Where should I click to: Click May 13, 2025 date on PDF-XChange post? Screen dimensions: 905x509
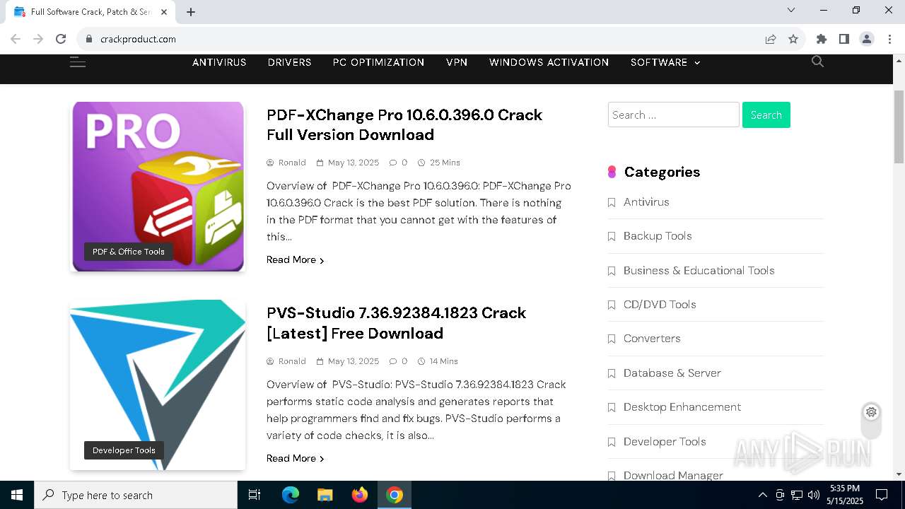[x=354, y=163]
